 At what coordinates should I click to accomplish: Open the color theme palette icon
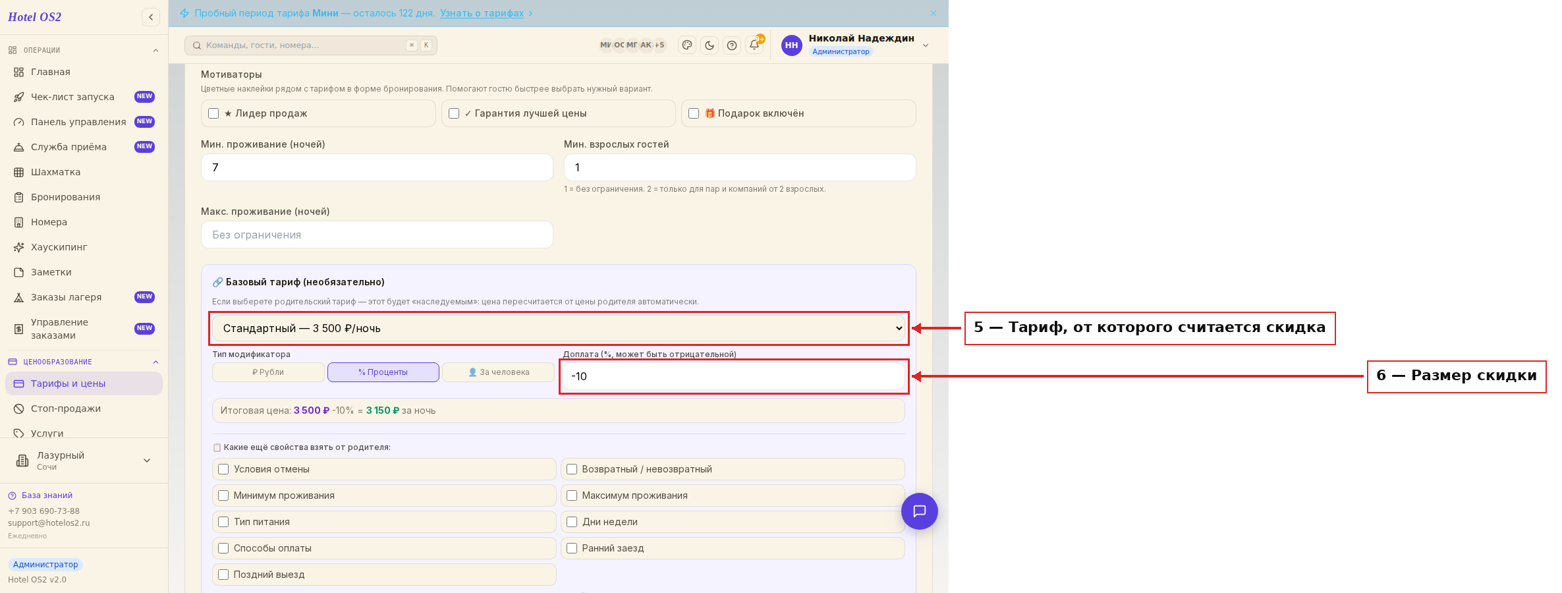[x=687, y=45]
